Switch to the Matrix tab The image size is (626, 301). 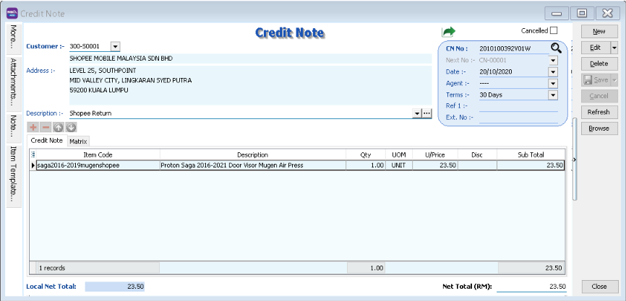click(78, 141)
